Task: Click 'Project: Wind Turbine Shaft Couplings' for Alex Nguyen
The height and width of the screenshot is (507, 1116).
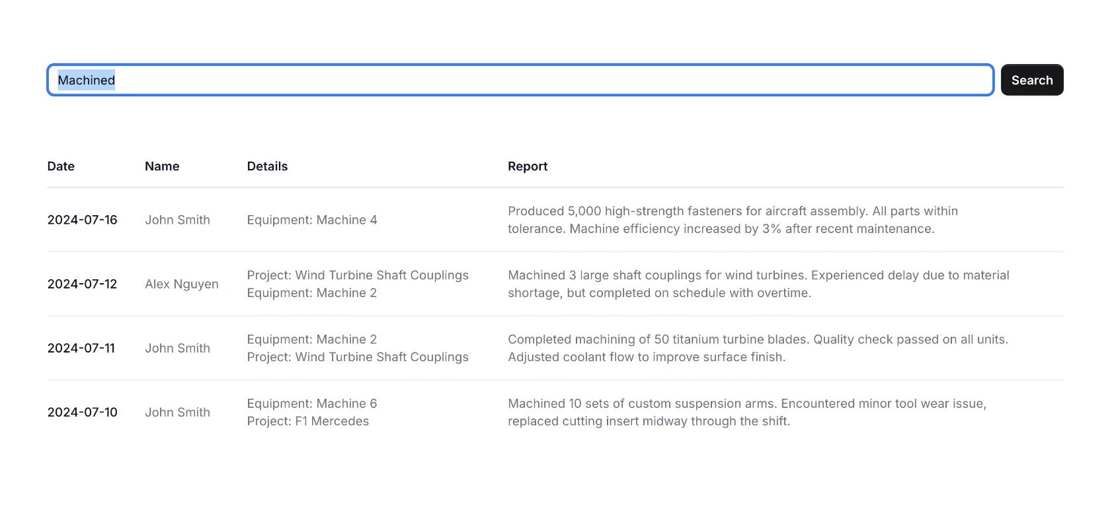Action: 358,275
